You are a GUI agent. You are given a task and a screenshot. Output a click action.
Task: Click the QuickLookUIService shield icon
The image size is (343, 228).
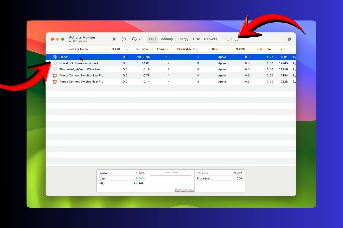click(55, 63)
